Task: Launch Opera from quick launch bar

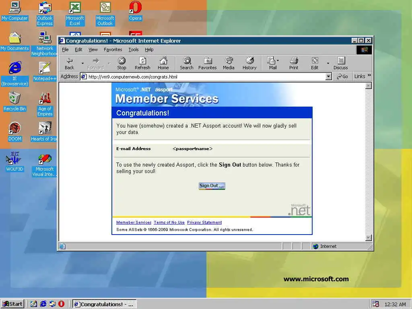Action: click(x=61, y=304)
